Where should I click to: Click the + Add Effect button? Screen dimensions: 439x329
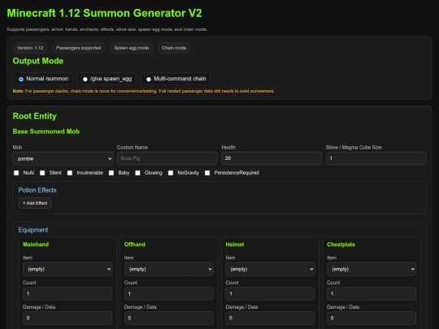[x=35, y=203]
